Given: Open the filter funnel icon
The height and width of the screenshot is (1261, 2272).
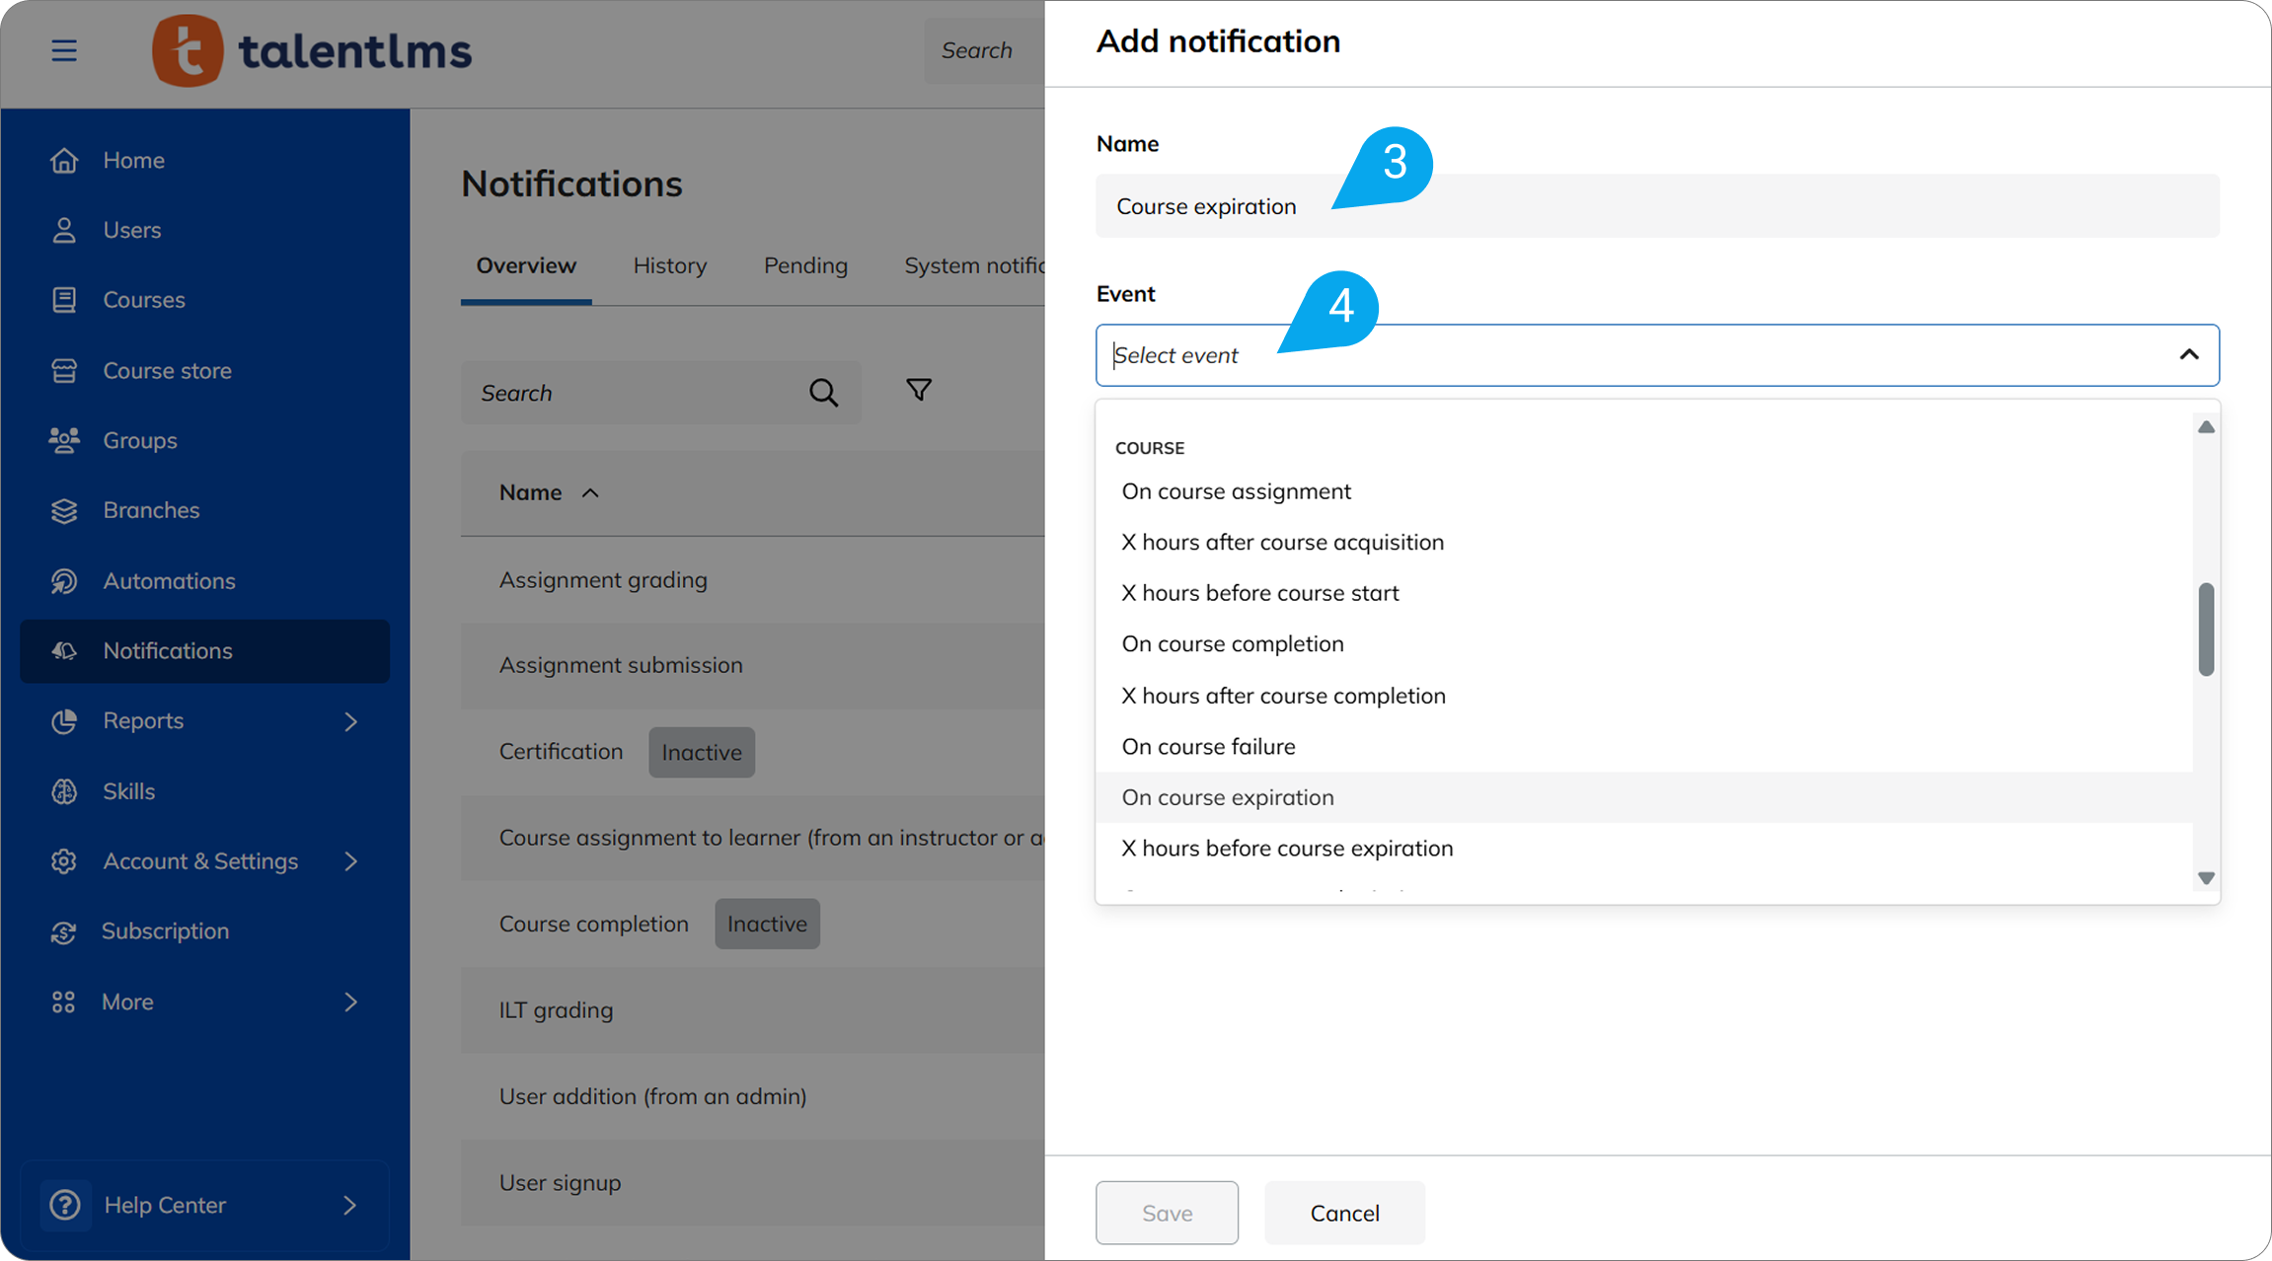Looking at the screenshot, I should point(919,391).
